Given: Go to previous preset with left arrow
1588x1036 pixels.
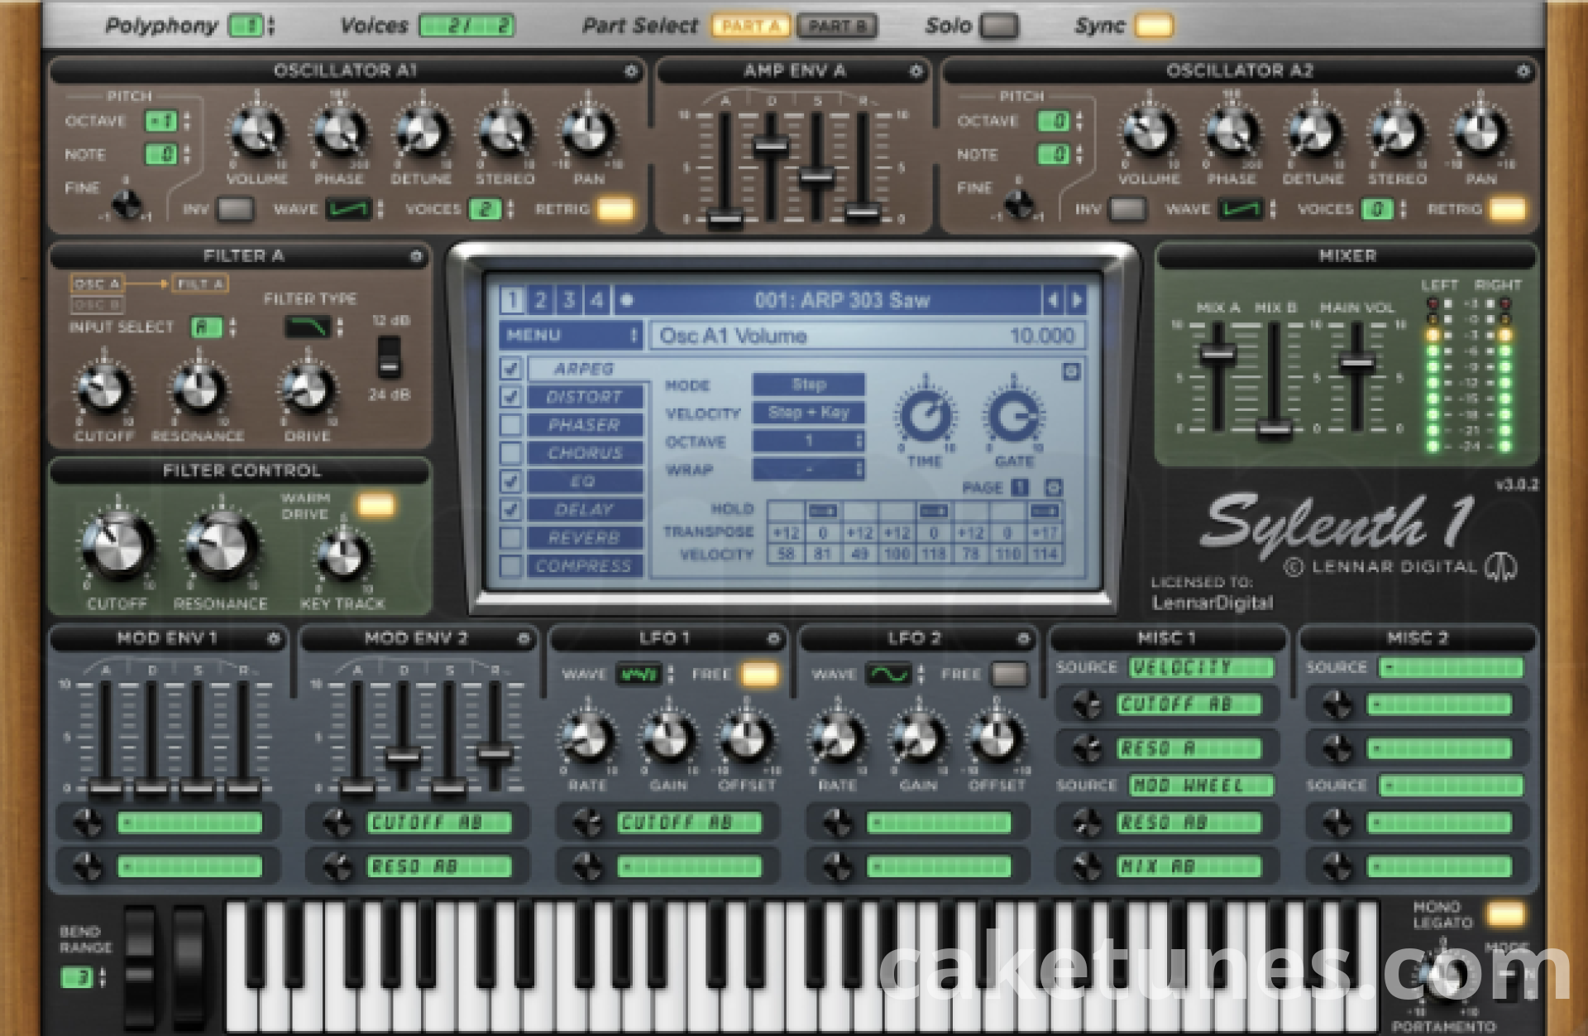Looking at the screenshot, I should pos(1052,300).
